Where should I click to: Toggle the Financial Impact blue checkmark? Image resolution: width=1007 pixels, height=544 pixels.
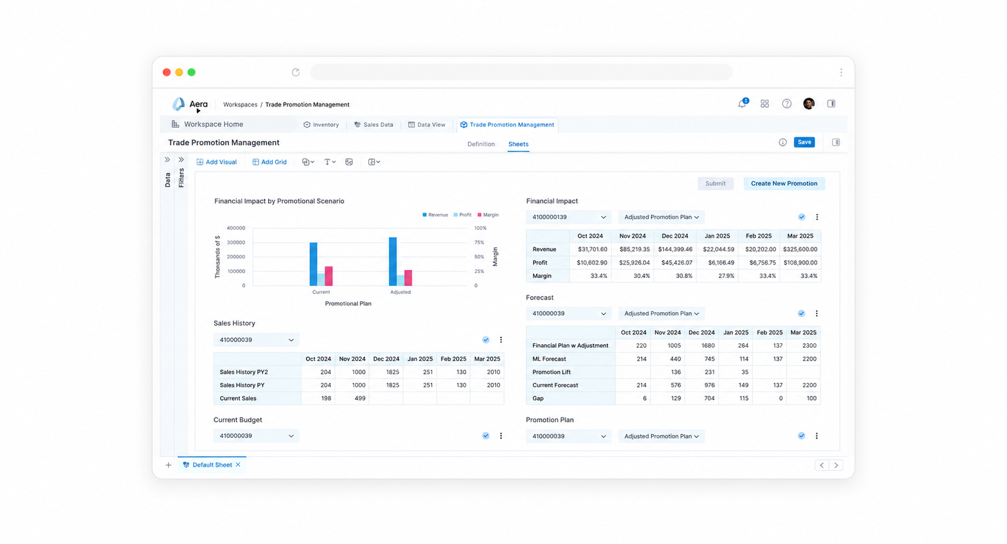802,217
